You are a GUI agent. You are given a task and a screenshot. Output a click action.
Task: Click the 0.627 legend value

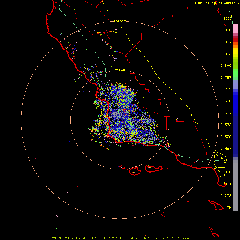[226, 113]
